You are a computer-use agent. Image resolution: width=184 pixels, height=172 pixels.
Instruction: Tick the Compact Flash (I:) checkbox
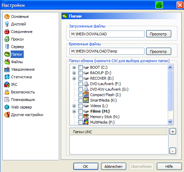click(80, 95)
